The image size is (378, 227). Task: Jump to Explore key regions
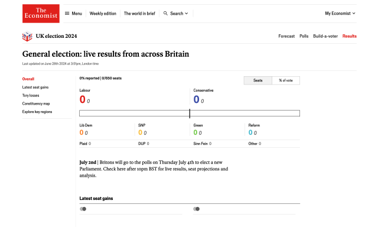pyautogui.click(x=37, y=112)
